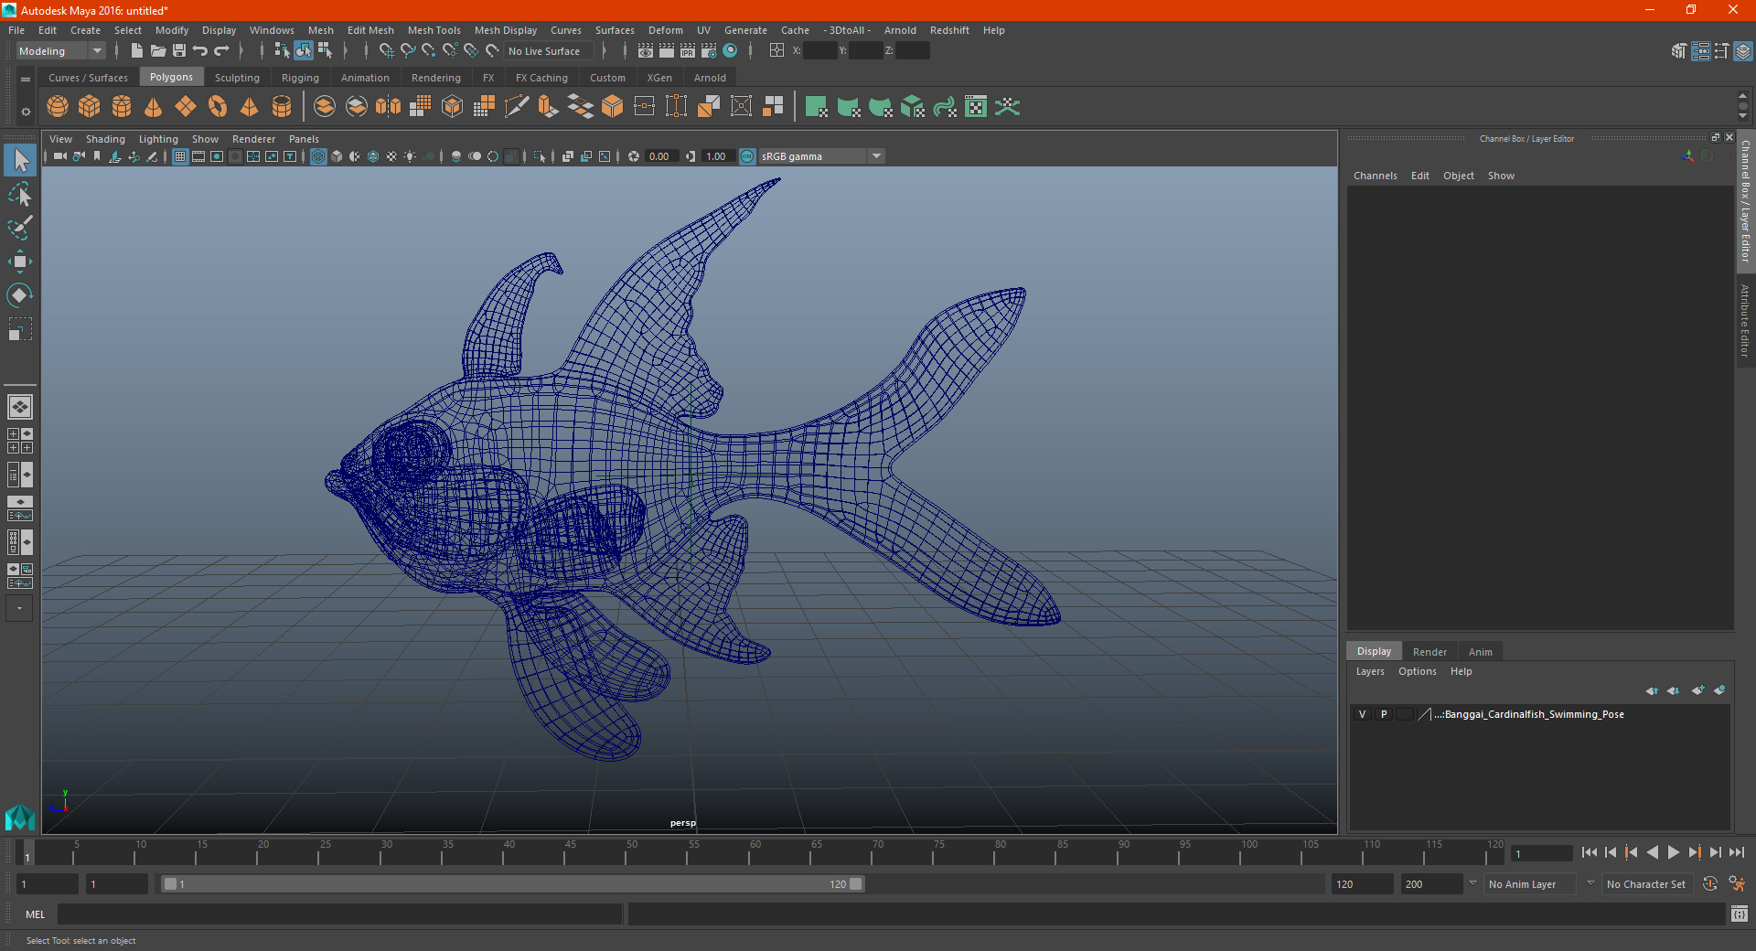This screenshot has width=1756, height=951.
Task: Toggle viewport grid display
Action: click(180, 156)
